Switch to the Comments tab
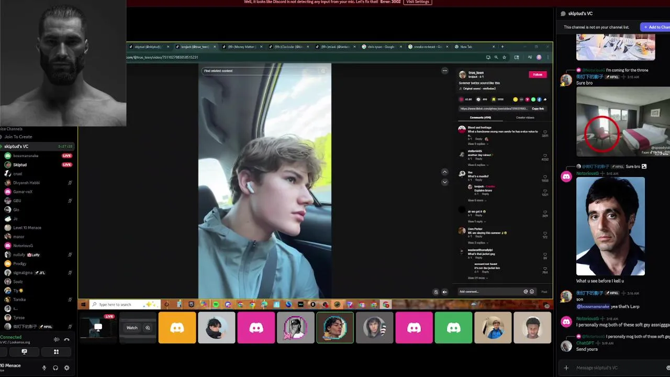The width and height of the screenshot is (670, 377). (x=480, y=117)
